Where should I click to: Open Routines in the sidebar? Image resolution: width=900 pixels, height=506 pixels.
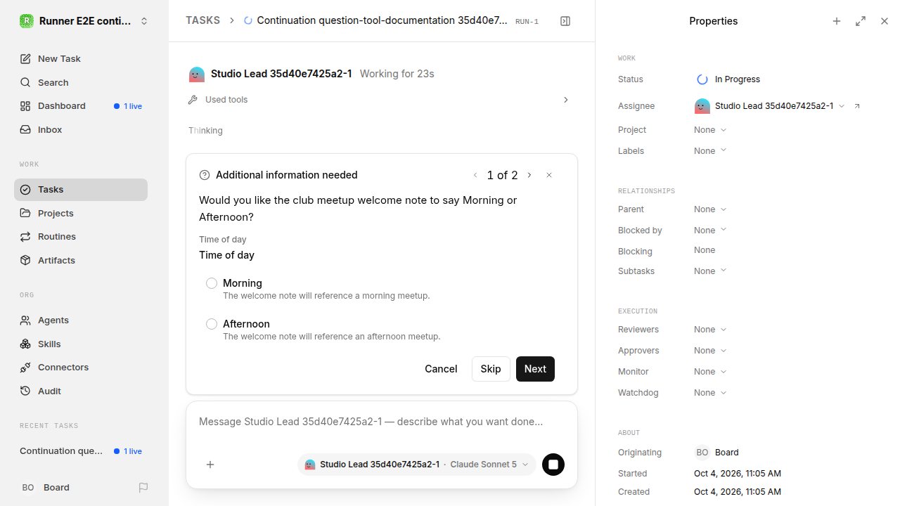point(81,237)
